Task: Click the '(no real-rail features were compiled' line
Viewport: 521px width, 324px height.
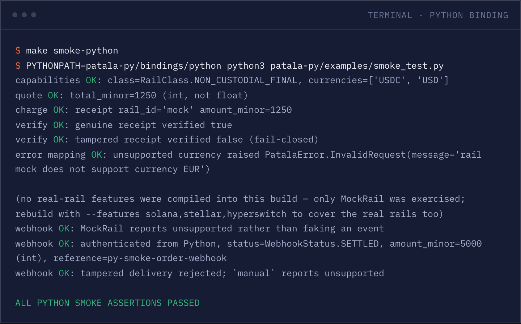Action: click(x=240, y=199)
